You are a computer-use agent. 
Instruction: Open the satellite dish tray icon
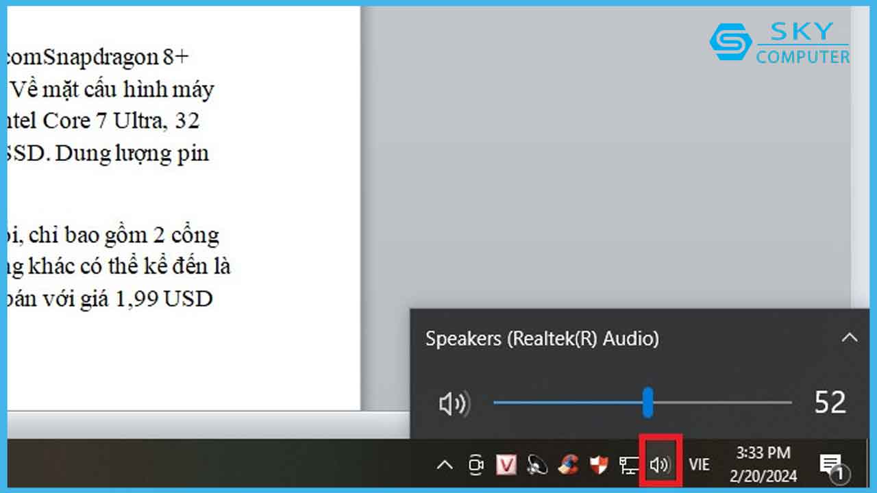pyautogui.click(x=537, y=466)
